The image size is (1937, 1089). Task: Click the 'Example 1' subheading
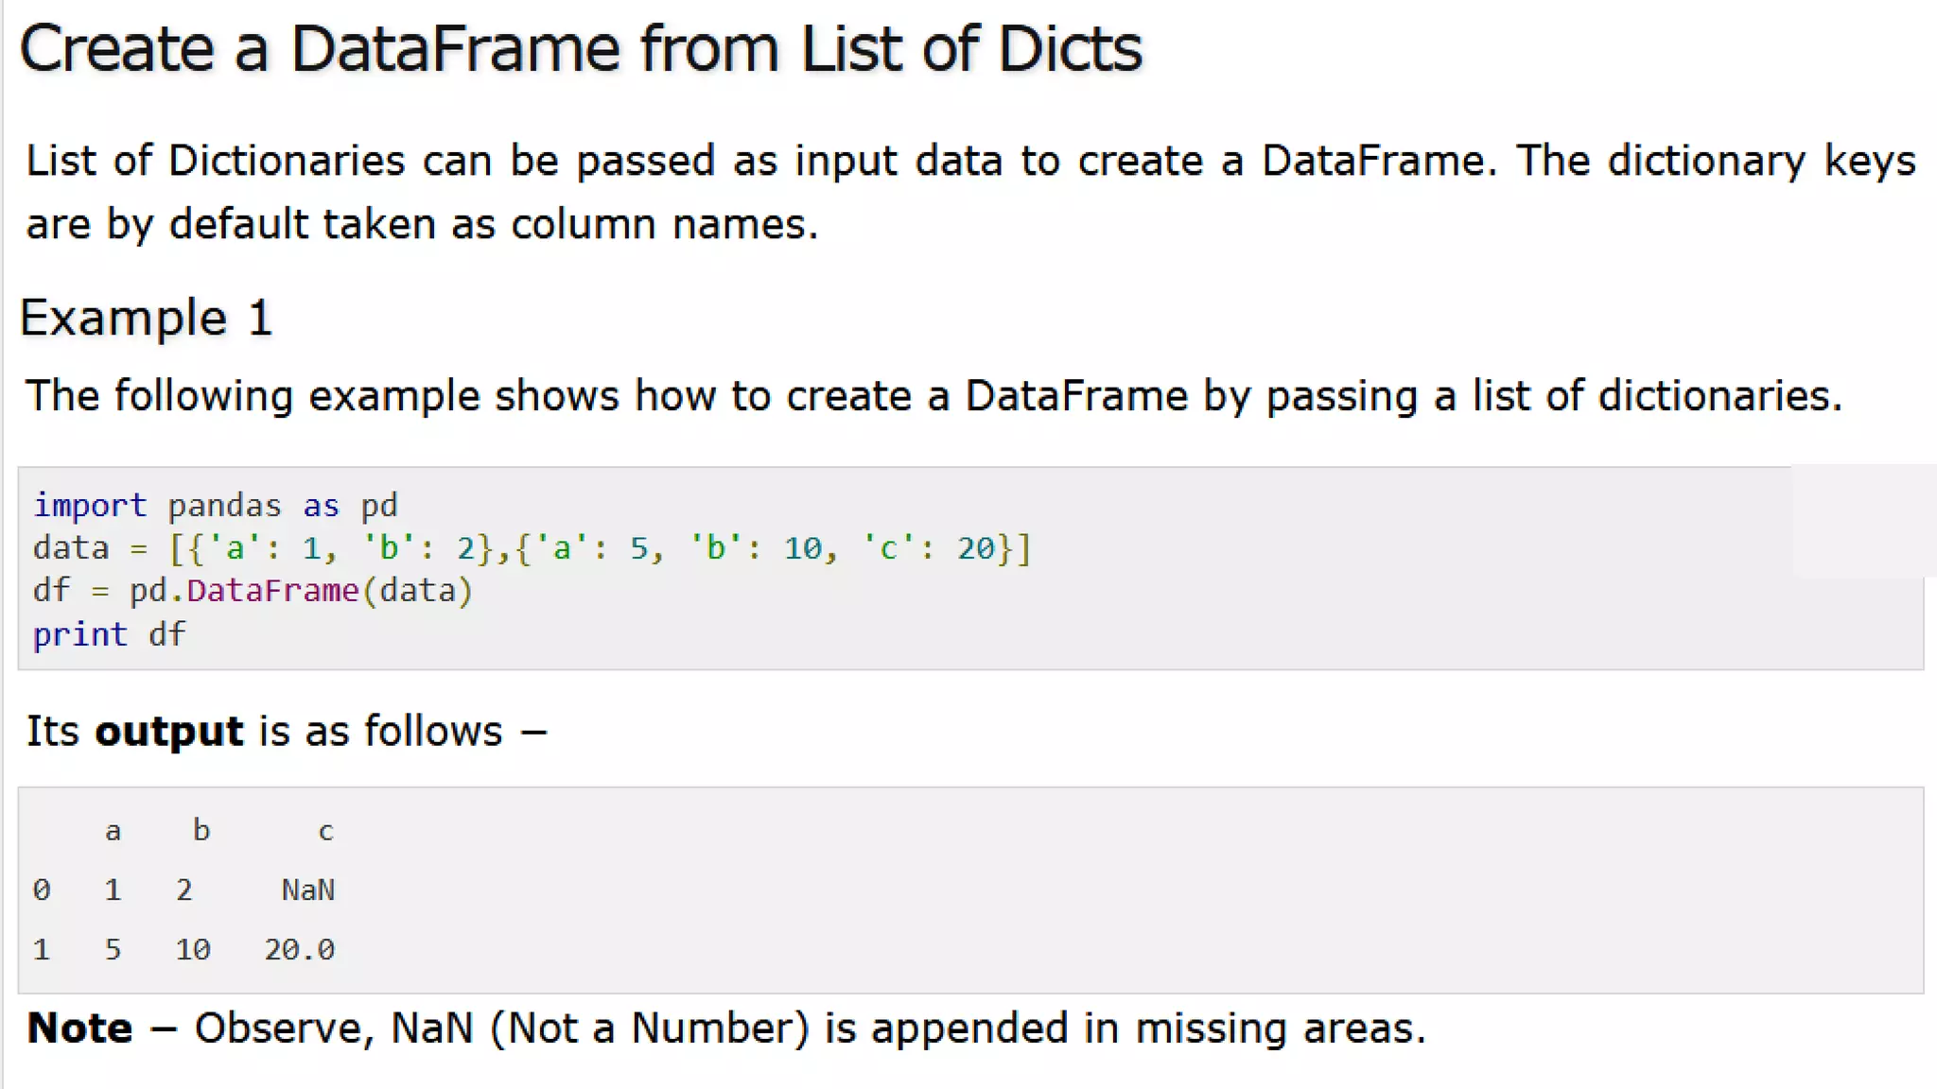coord(147,319)
